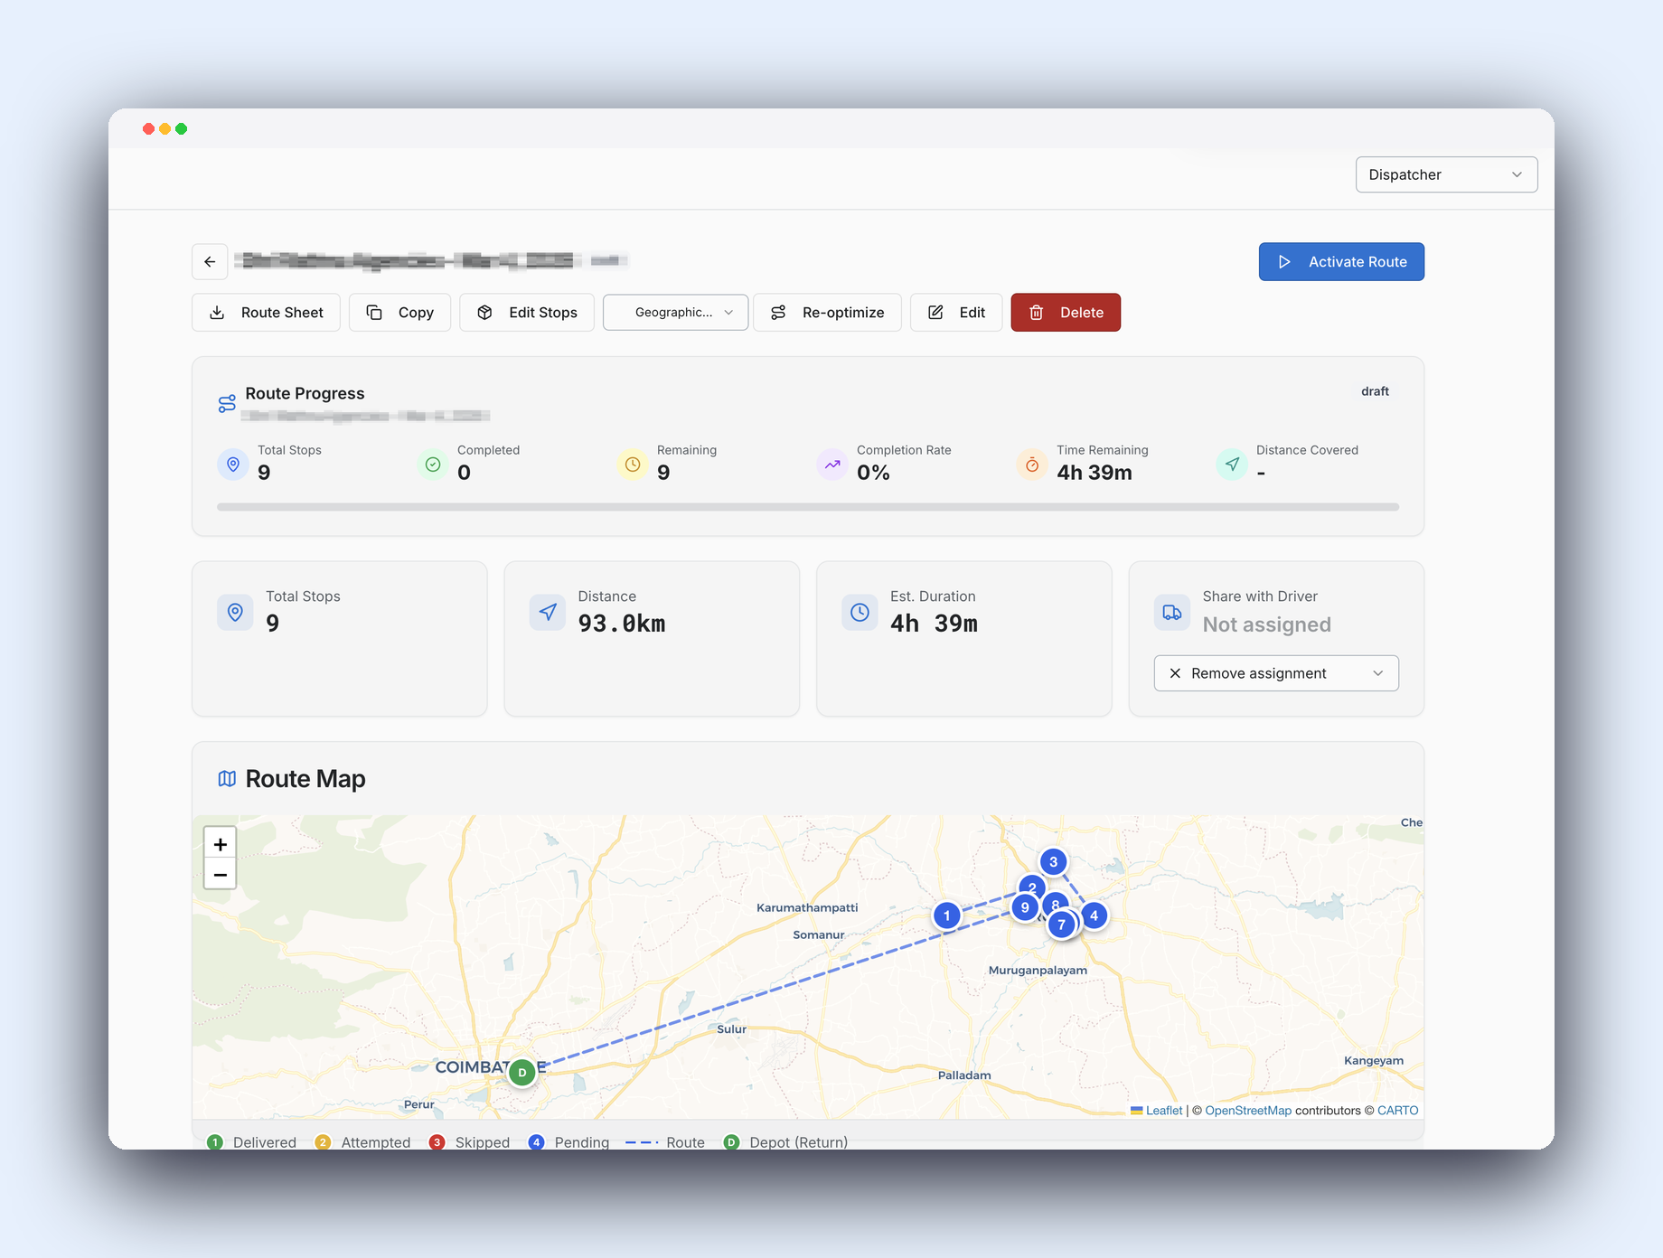
Task: Re-optimize the route
Action: pos(827,313)
